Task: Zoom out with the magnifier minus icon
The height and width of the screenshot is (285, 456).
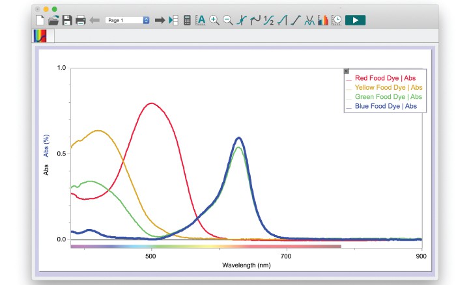Action: [x=228, y=20]
